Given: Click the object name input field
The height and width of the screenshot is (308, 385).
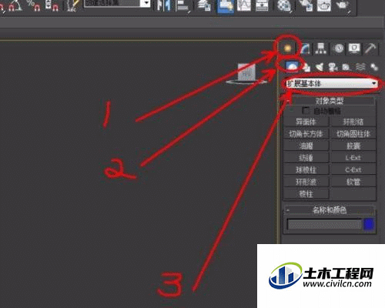Looking at the screenshot, I should coord(324,225).
